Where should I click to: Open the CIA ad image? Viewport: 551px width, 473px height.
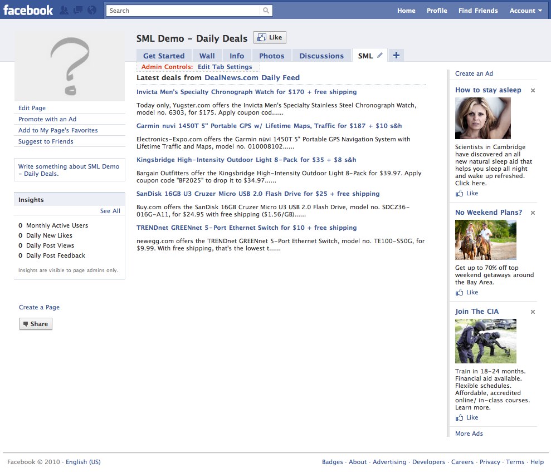tap(486, 341)
